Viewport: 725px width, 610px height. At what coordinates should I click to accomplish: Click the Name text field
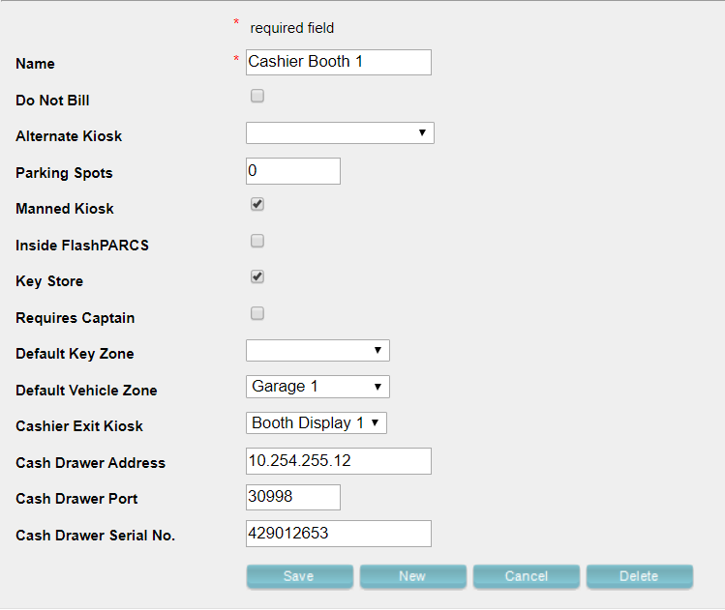338,62
